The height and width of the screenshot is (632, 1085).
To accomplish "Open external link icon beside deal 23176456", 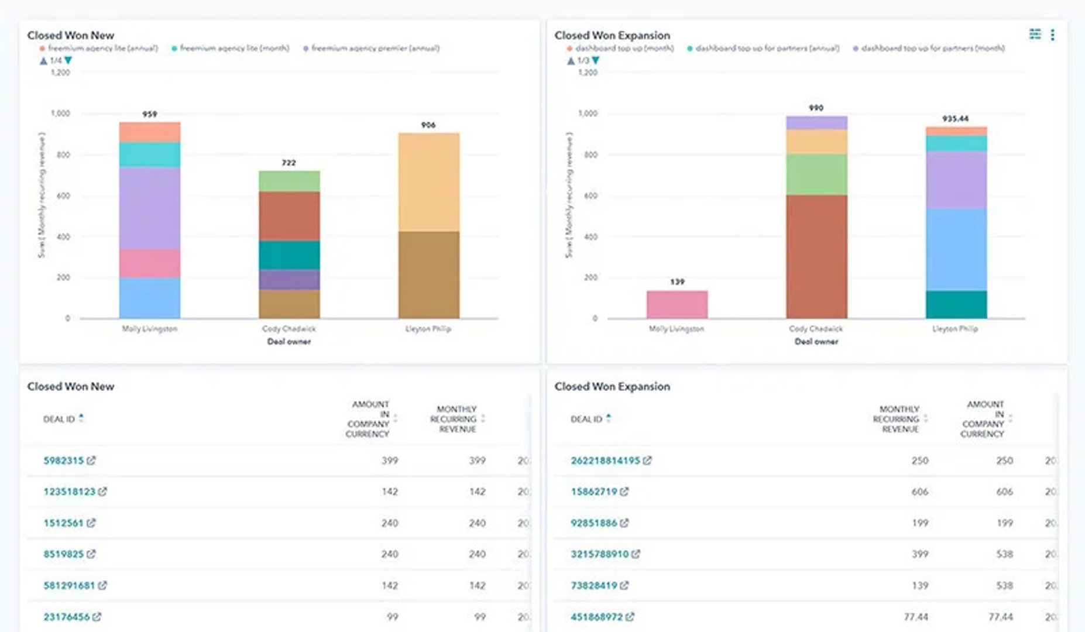I will click(x=97, y=617).
